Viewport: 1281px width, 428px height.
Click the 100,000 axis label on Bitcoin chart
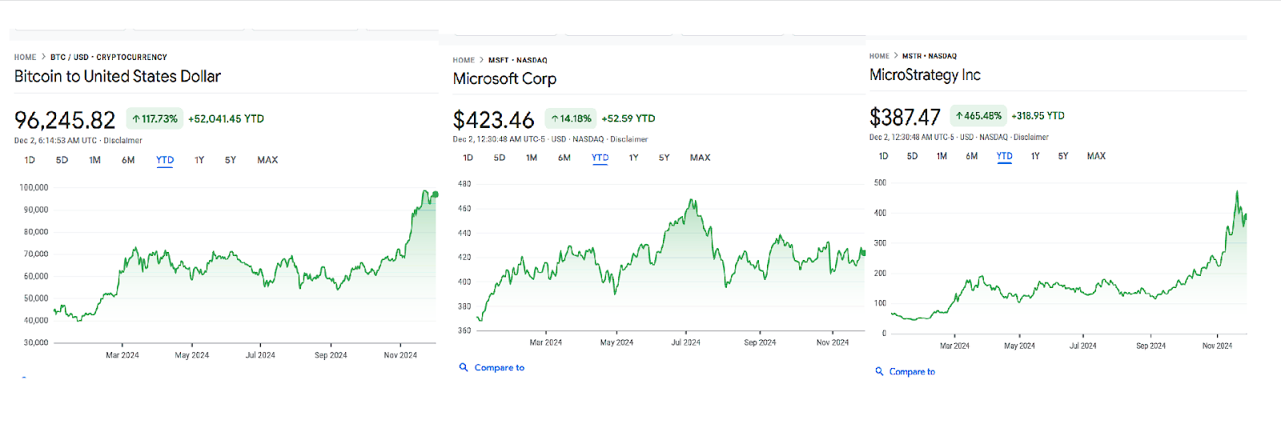click(34, 187)
